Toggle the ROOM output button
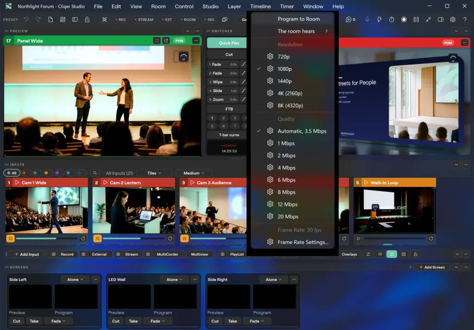The height and width of the screenshot is (330, 474). 188,19
